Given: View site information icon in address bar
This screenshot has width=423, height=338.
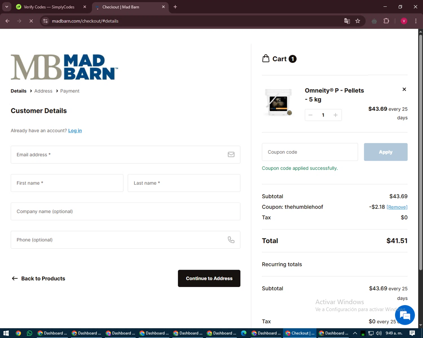Looking at the screenshot, I should 45,21.
